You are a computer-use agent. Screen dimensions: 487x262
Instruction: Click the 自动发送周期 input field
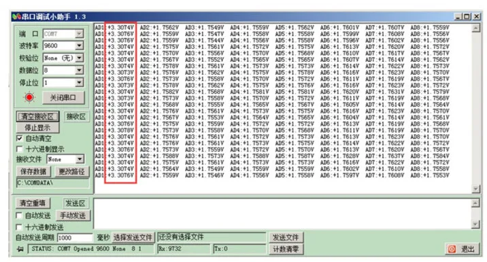75,238
